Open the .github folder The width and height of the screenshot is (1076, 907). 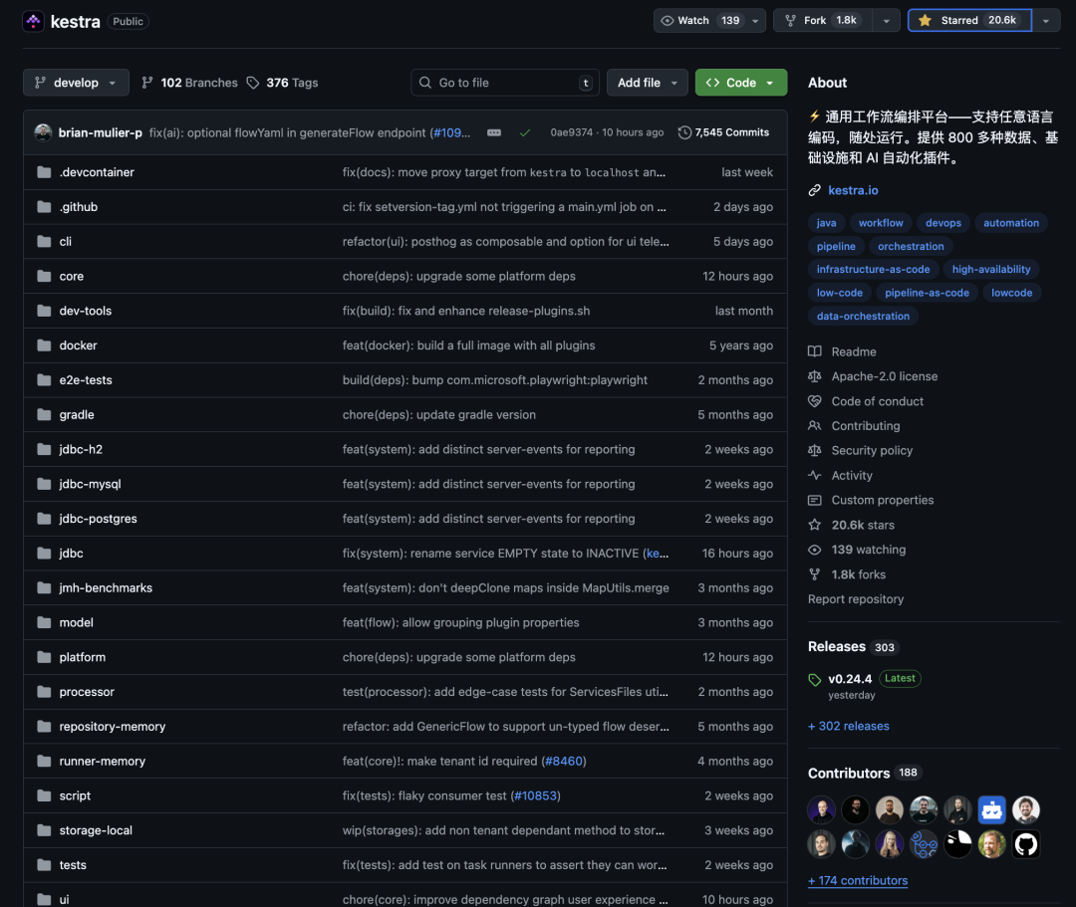tap(79, 207)
